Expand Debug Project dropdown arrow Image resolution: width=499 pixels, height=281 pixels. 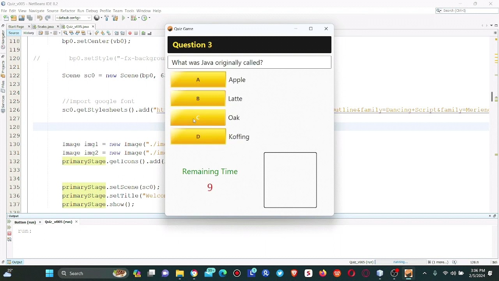(139, 18)
